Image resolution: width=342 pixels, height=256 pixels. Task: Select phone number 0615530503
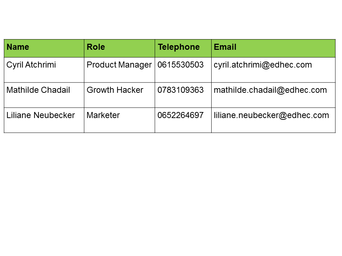tap(181, 65)
